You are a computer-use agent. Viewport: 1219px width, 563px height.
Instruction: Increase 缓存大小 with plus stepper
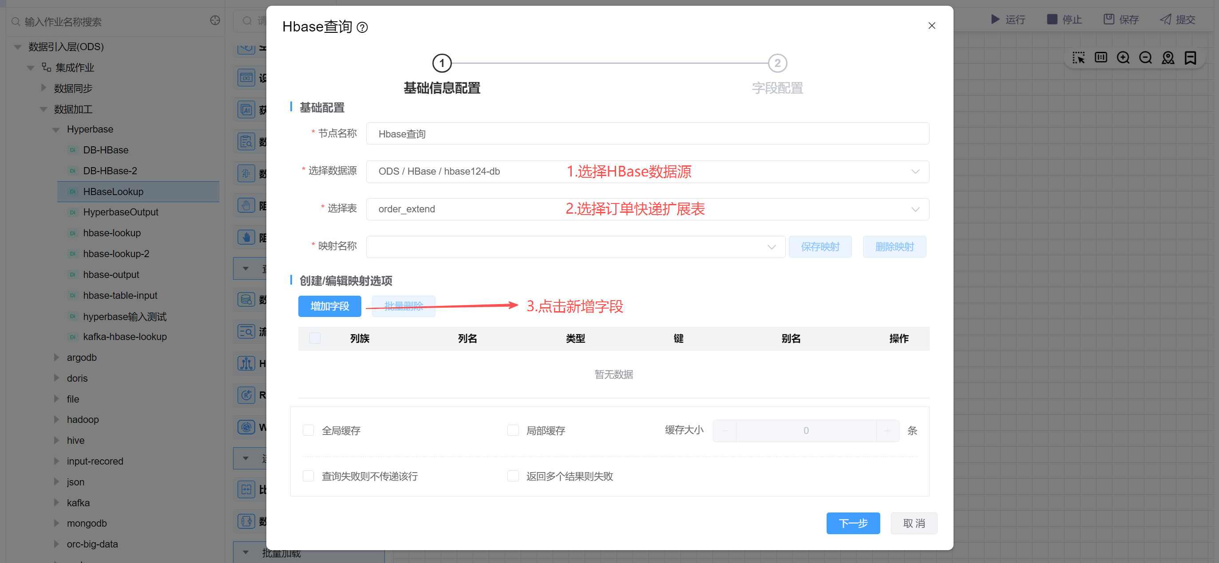click(x=887, y=430)
